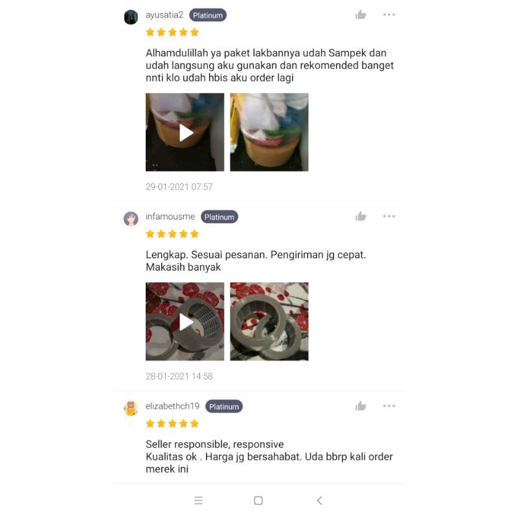
Task: Like the review by elizabethch19
Action: [361, 406]
